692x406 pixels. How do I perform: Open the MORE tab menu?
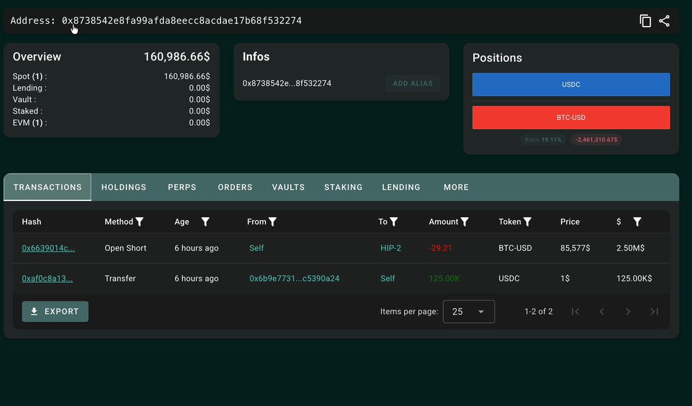coord(456,187)
